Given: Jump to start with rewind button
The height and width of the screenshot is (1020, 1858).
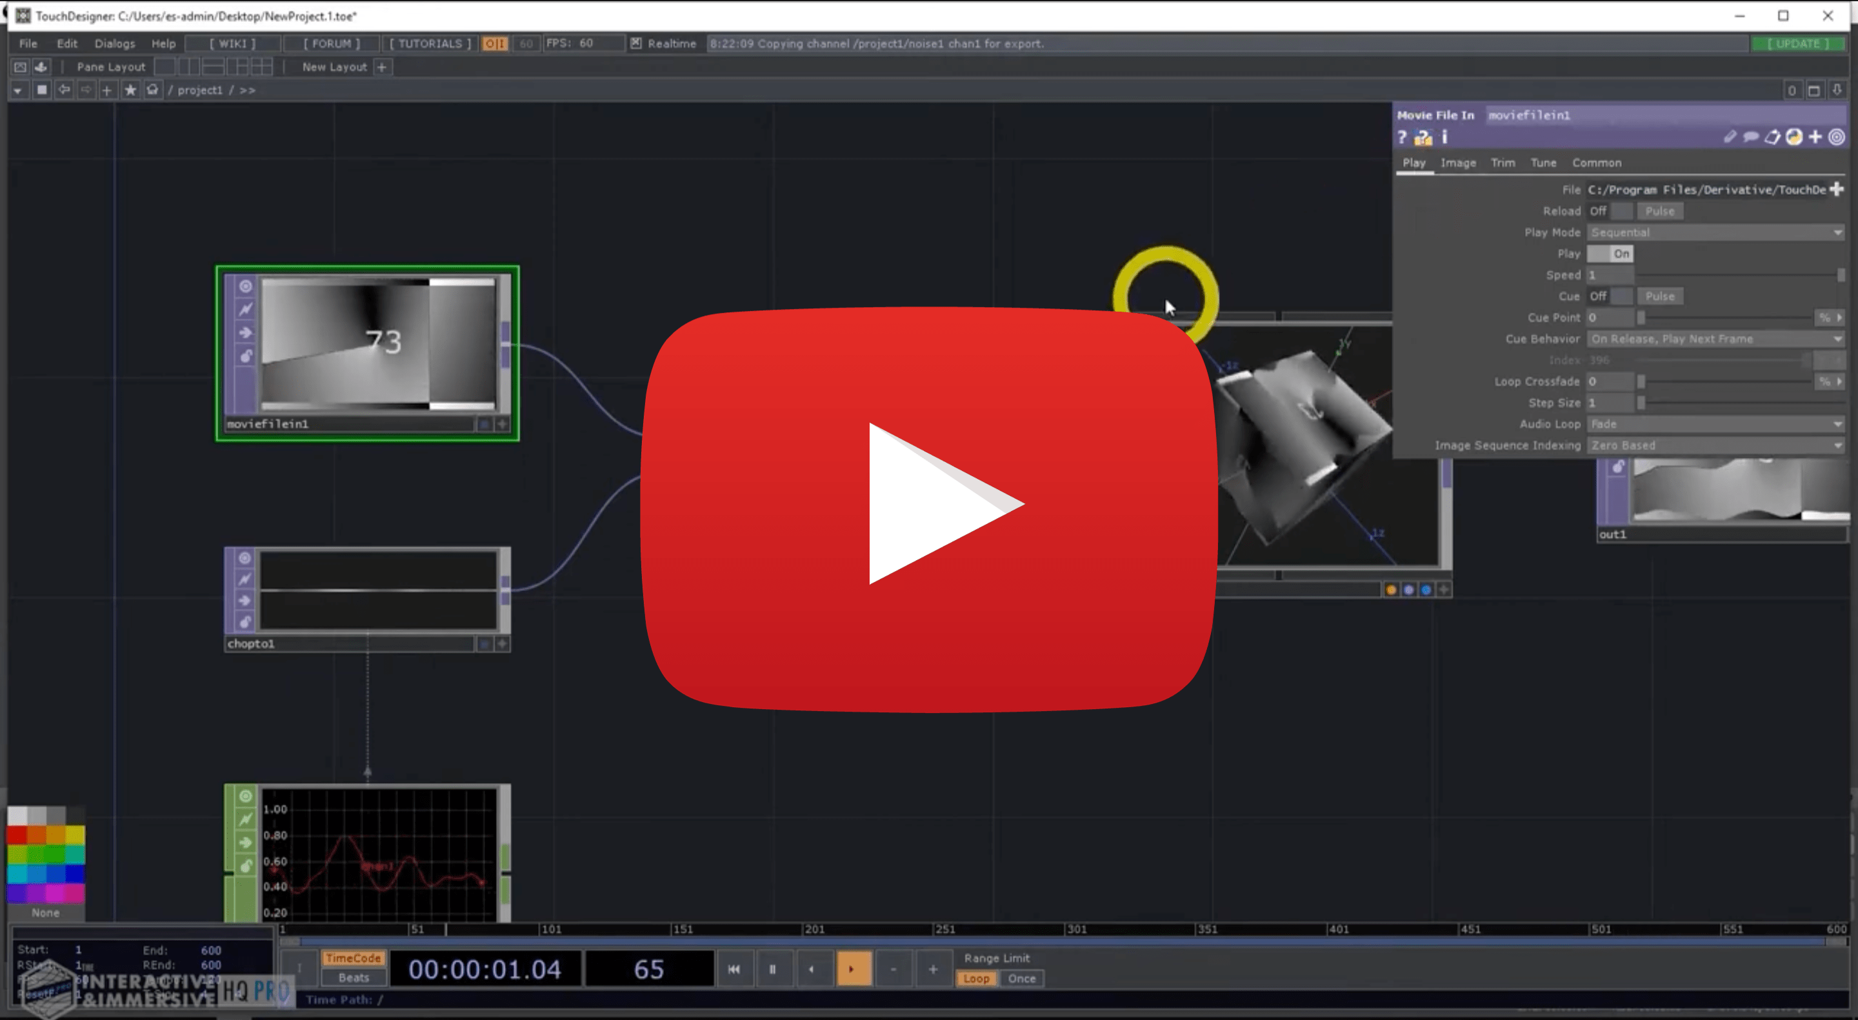Looking at the screenshot, I should pos(734,969).
